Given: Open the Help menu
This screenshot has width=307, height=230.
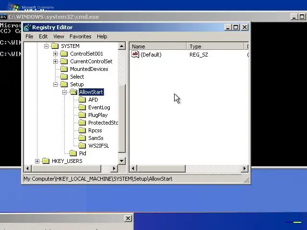Looking at the screenshot, I should point(102,36).
